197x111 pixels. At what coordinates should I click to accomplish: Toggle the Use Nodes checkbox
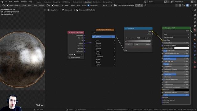coord(88,6)
